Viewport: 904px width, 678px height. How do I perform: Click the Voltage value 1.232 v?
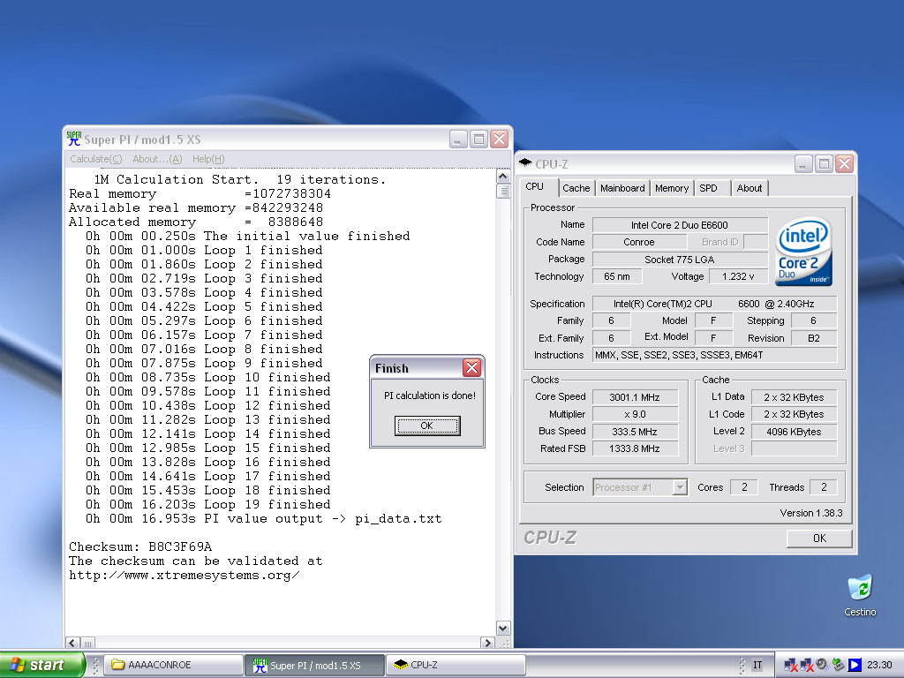[739, 276]
